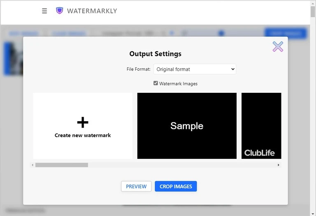316x216 pixels.
Task: Open the File Format dropdown
Action: tap(195, 69)
